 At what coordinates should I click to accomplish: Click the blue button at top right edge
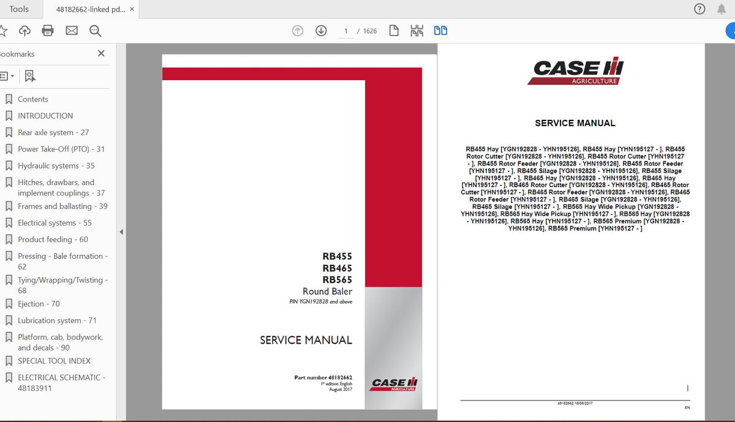coord(730,30)
